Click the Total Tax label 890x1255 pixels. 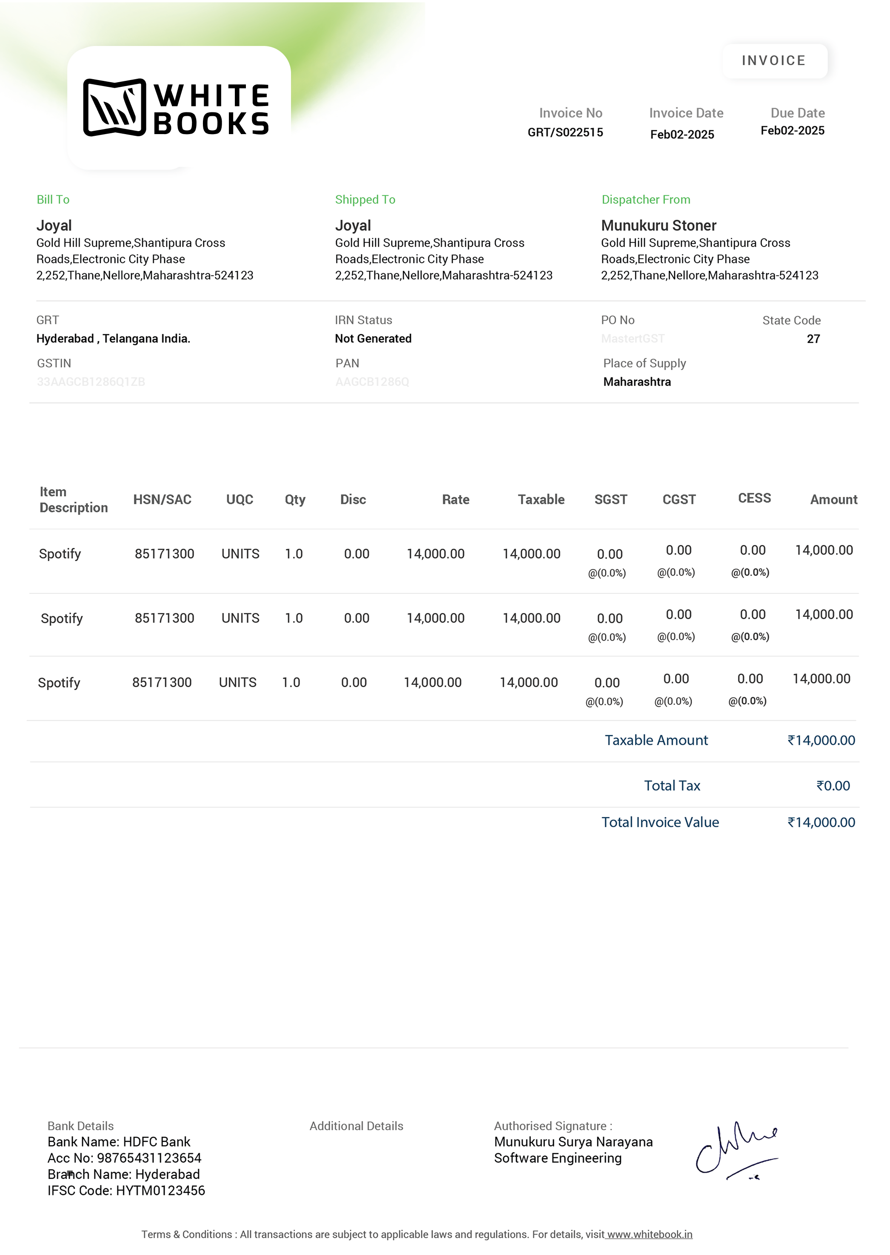672,786
